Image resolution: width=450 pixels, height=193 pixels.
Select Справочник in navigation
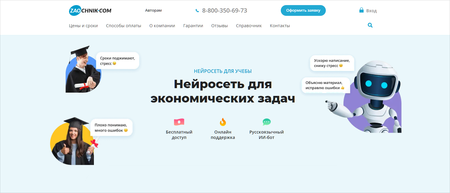click(249, 26)
